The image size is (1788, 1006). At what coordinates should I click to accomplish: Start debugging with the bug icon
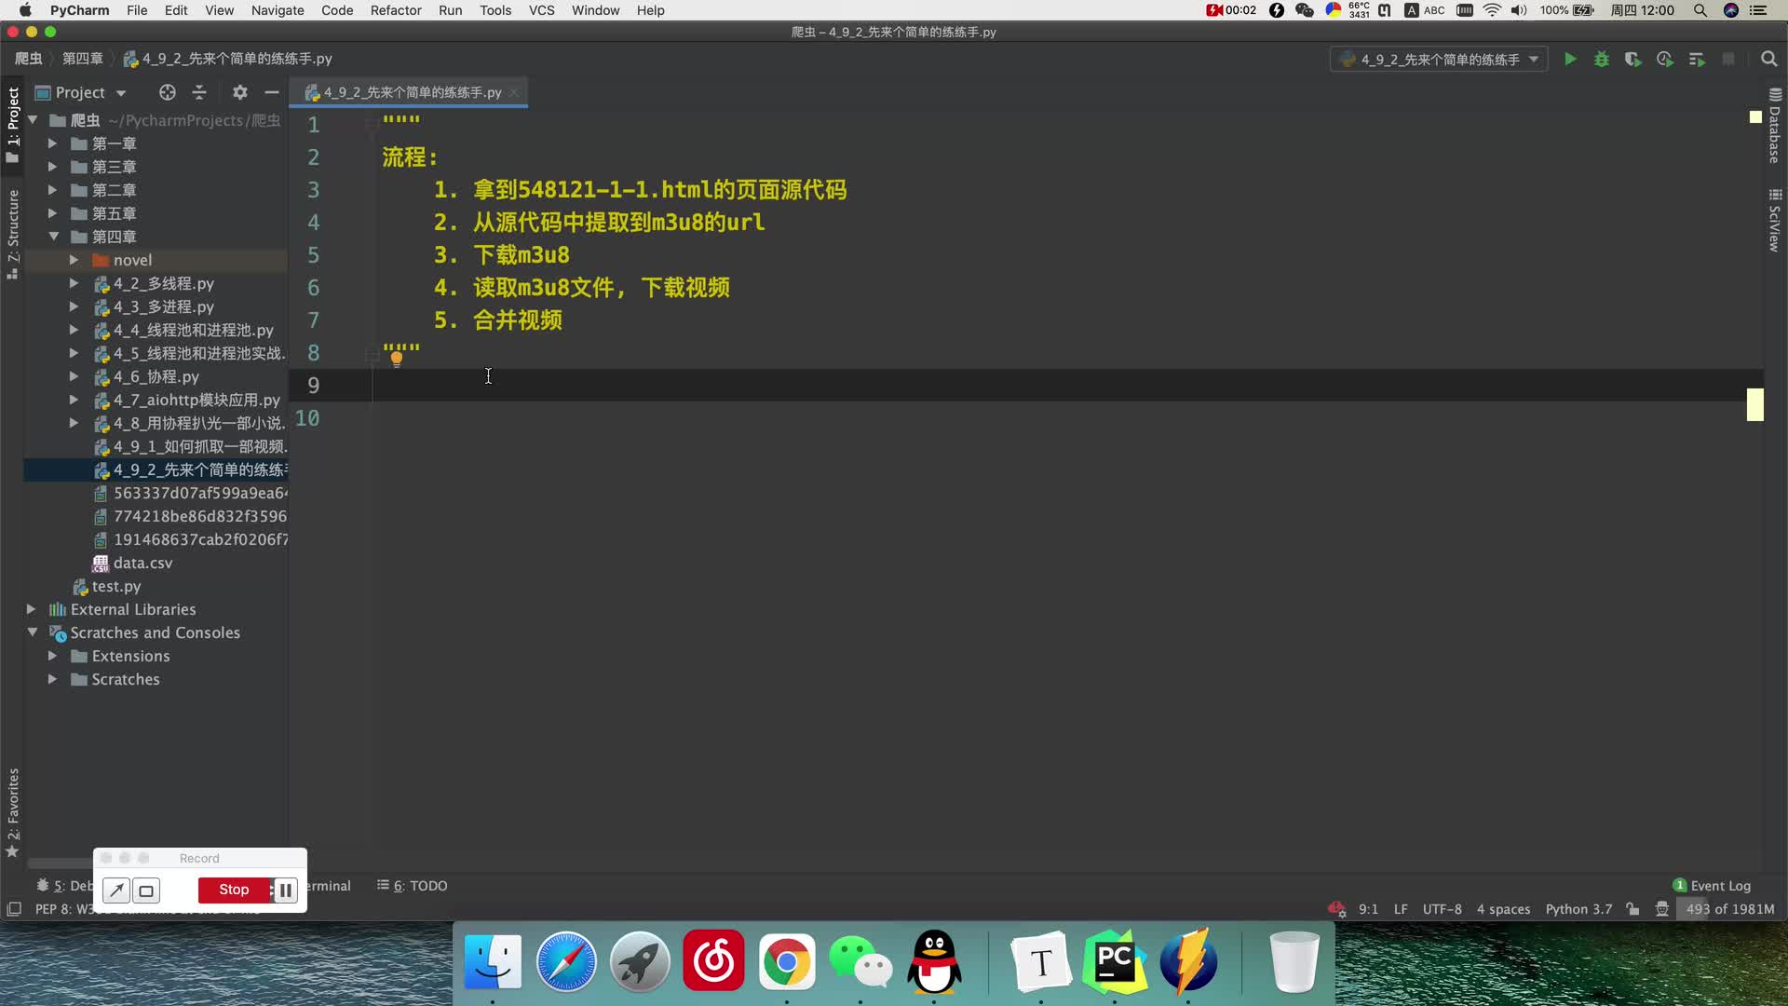[1602, 60]
